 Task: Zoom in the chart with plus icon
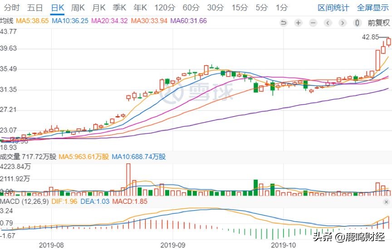click(x=298, y=23)
